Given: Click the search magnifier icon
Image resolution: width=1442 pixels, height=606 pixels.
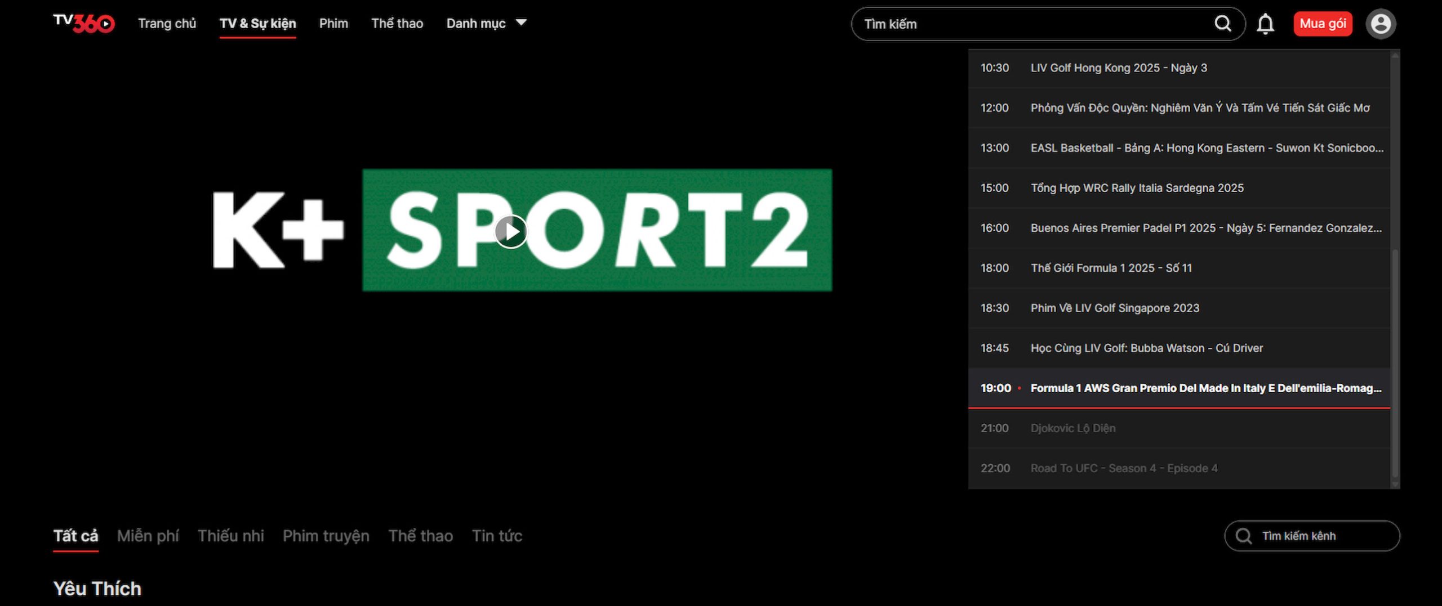Looking at the screenshot, I should [1222, 24].
